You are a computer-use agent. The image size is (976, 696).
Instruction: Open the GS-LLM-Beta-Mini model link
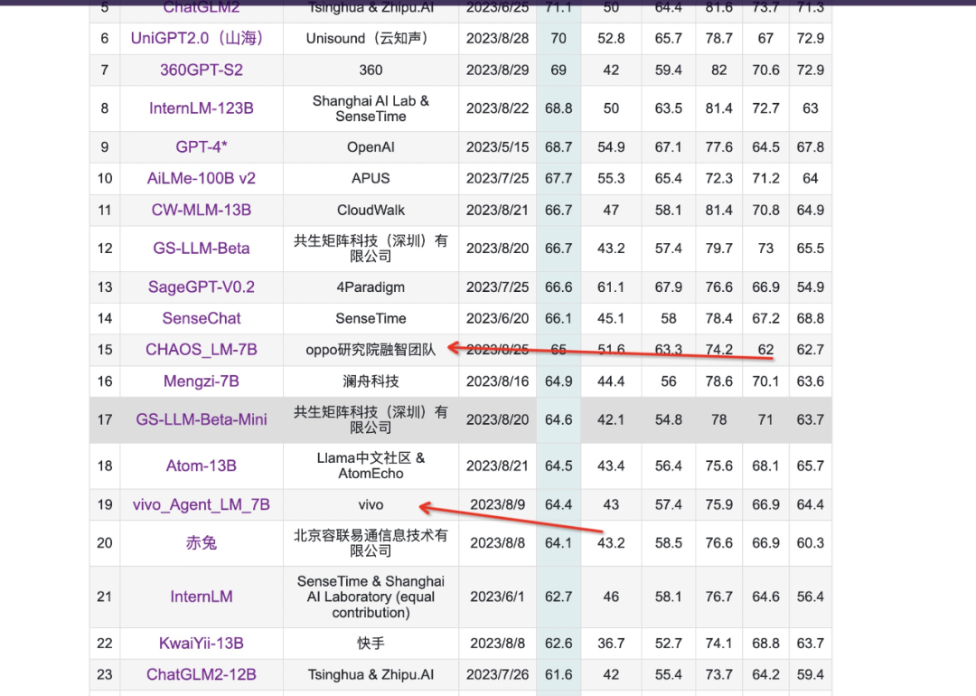201,419
